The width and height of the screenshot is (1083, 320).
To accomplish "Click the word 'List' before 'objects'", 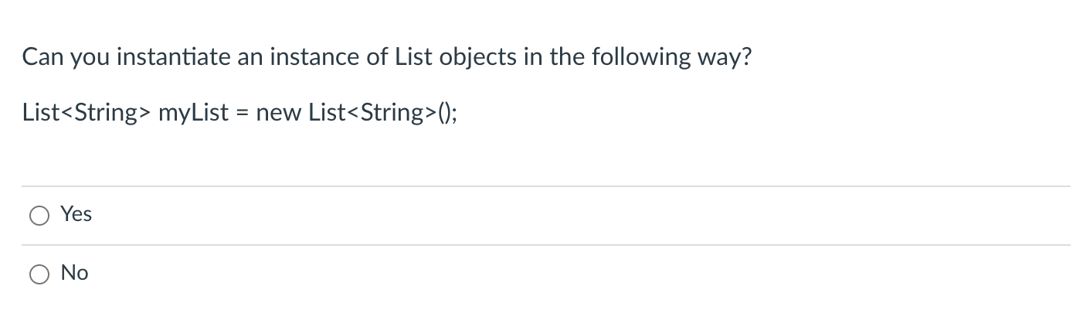I will [x=414, y=57].
